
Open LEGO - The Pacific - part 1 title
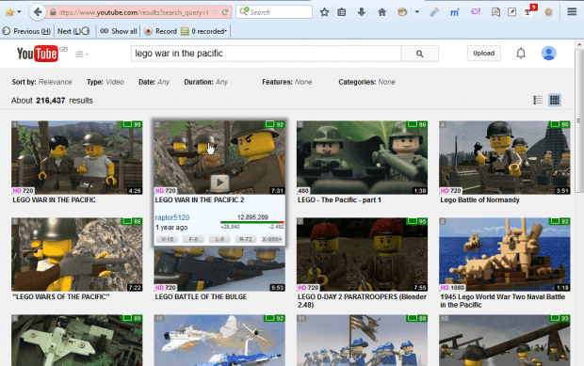[x=339, y=200]
